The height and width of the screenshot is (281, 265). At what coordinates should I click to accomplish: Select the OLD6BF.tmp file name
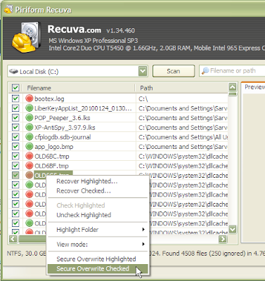[51, 166]
